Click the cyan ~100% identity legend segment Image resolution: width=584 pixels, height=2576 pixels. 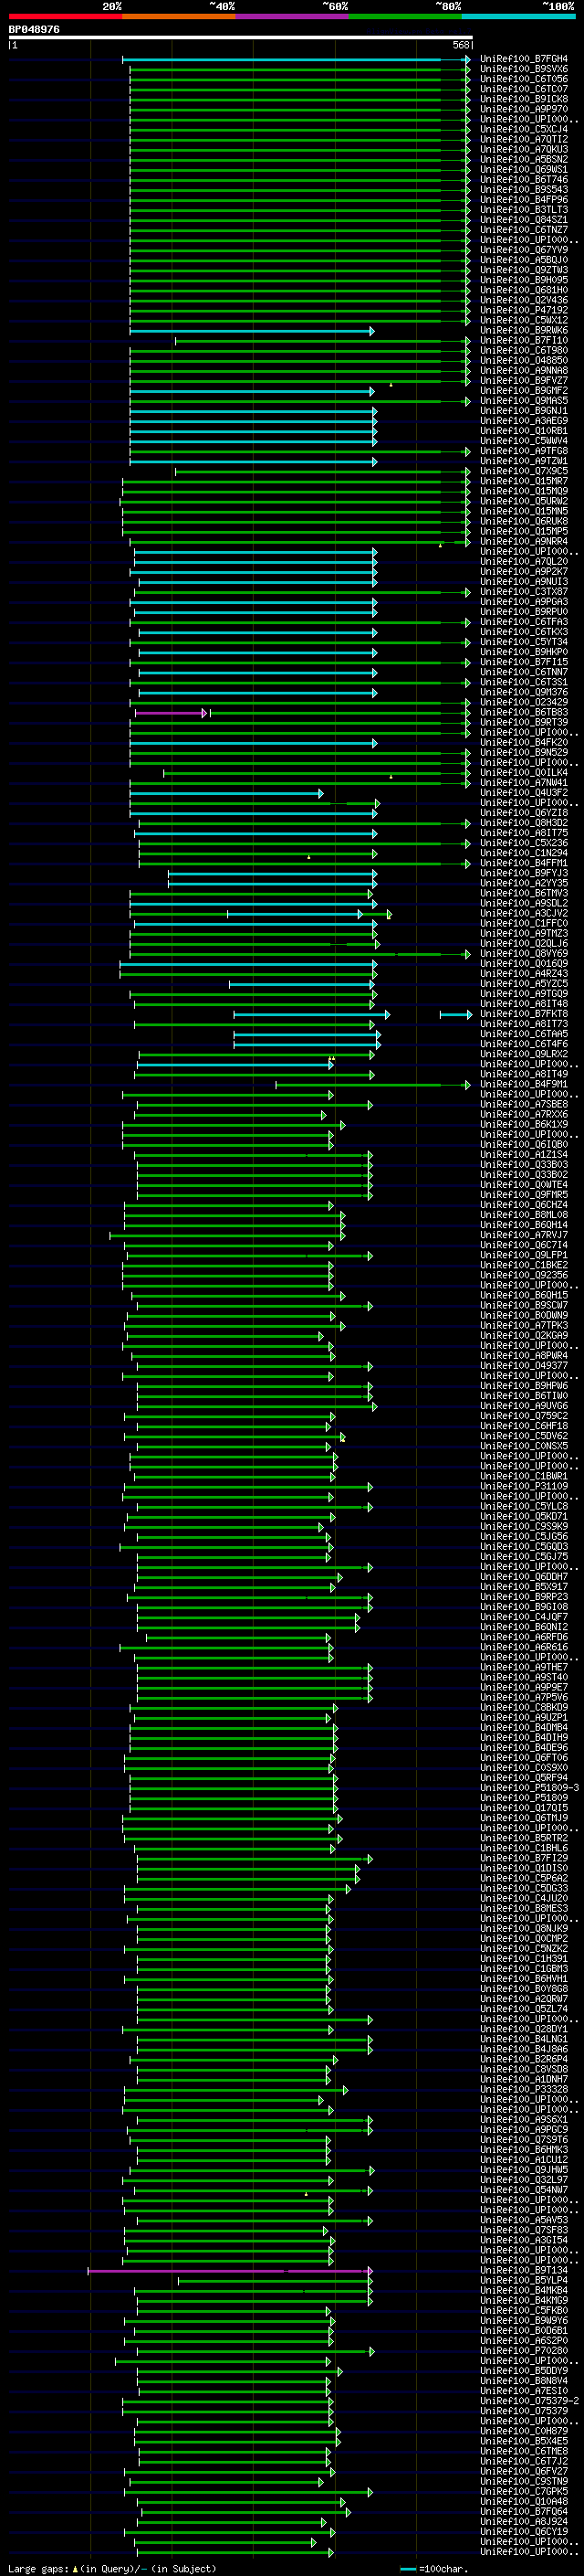click(518, 16)
